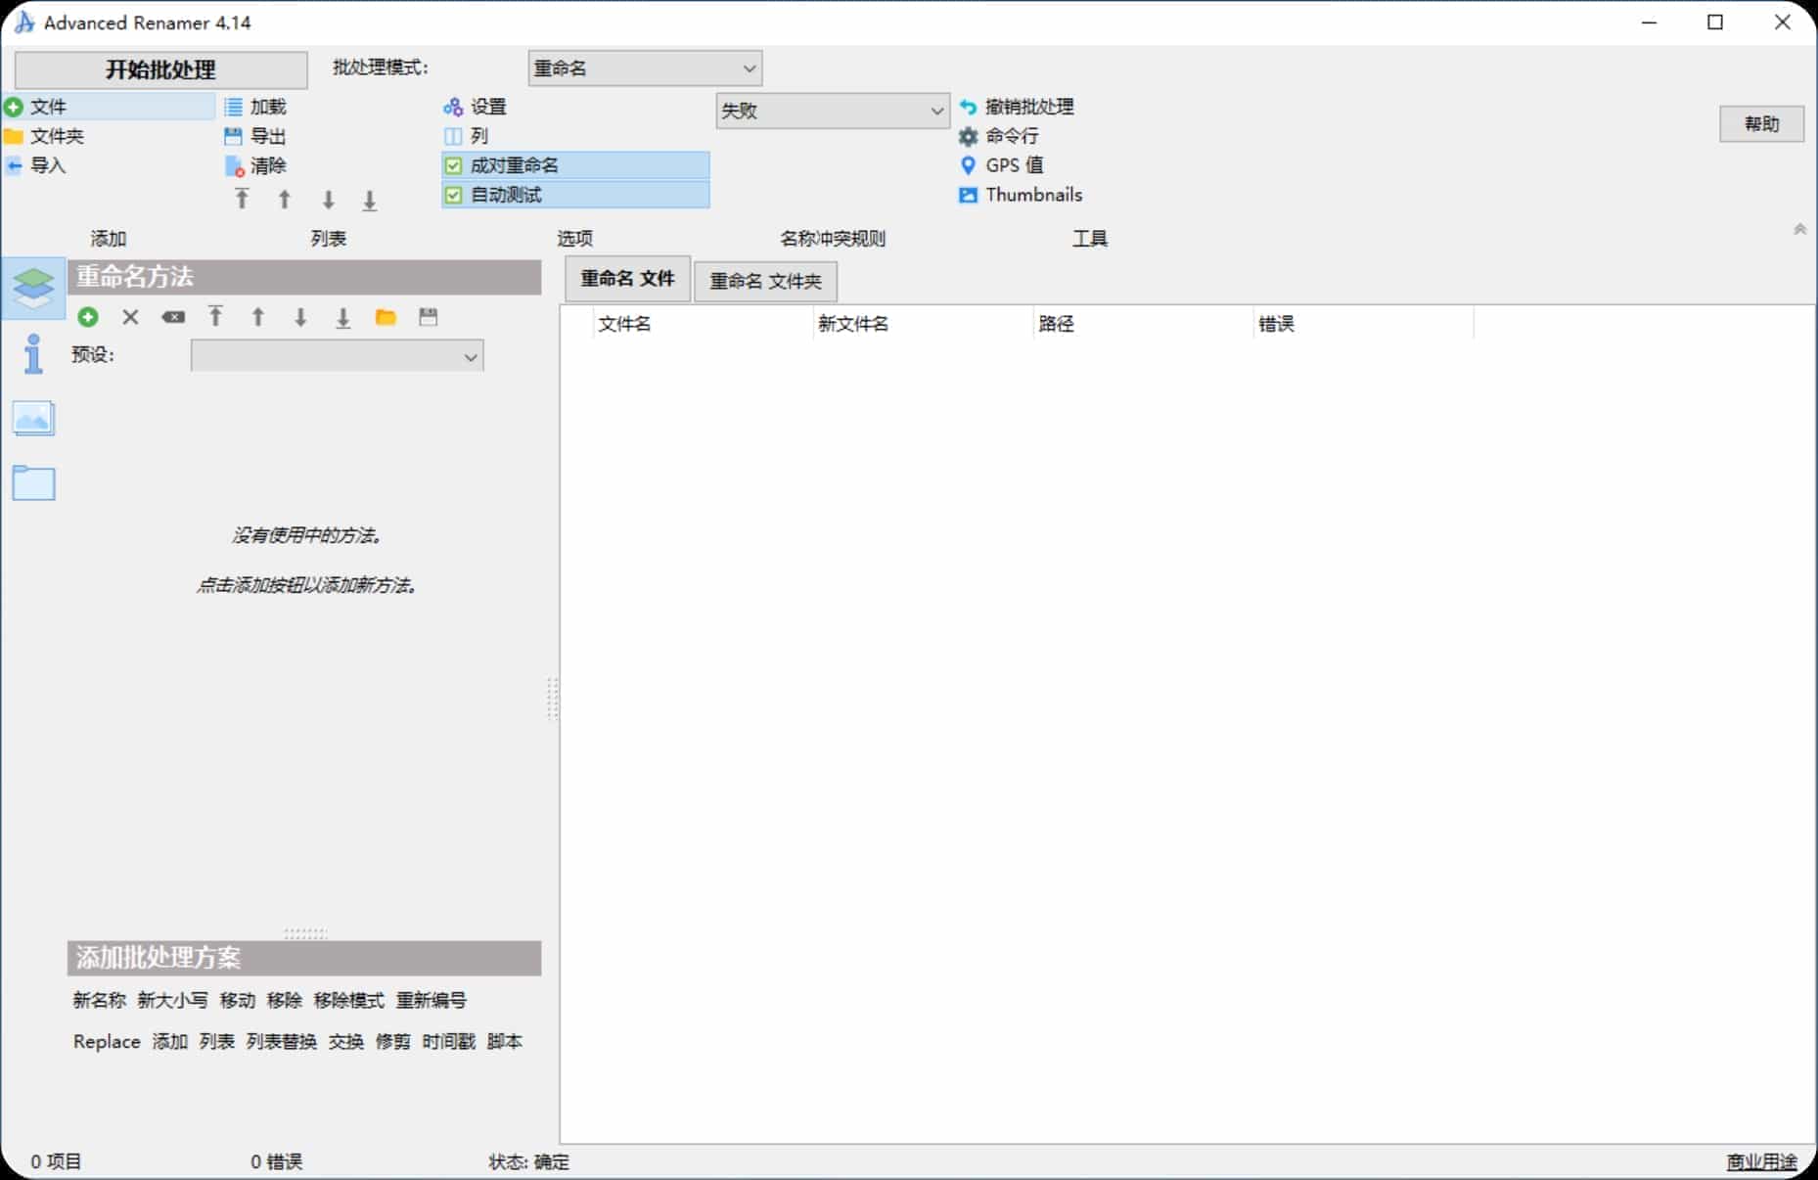Toggle the methods panel layers icon
Viewport: 1818px width, 1180px height.
coord(34,287)
